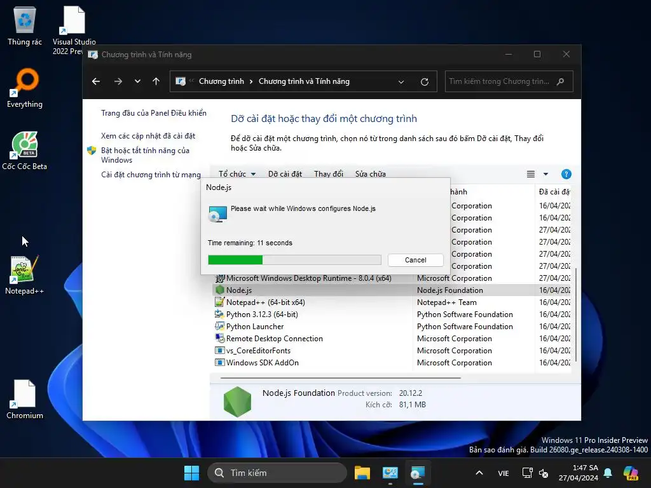Expand the address bar history dropdown
This screenshot has height=488, width=651.
[401, 82]
